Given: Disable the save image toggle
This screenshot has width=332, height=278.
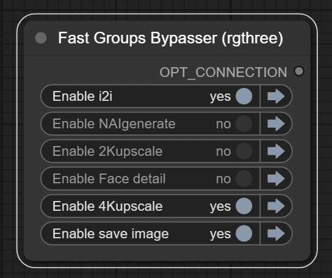Looking at the screenshot, I should pos(244,233).
